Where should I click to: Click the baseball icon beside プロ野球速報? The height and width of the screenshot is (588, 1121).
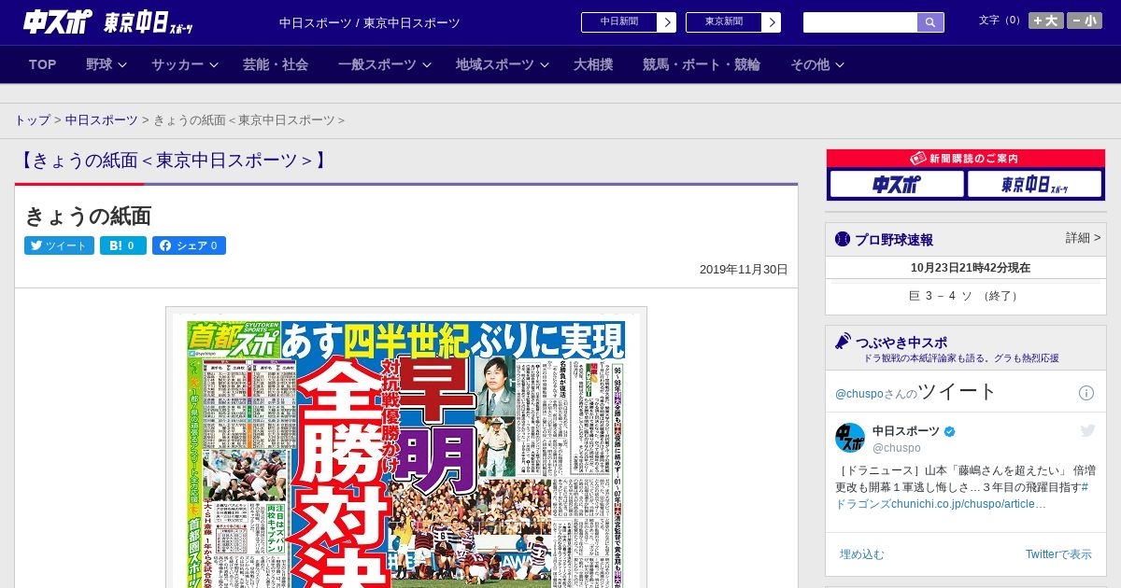[843, 239]
